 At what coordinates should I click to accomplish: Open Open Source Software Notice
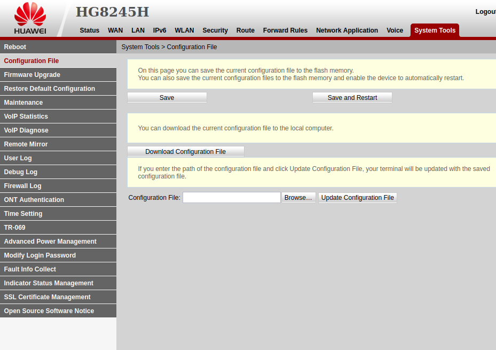58,311
